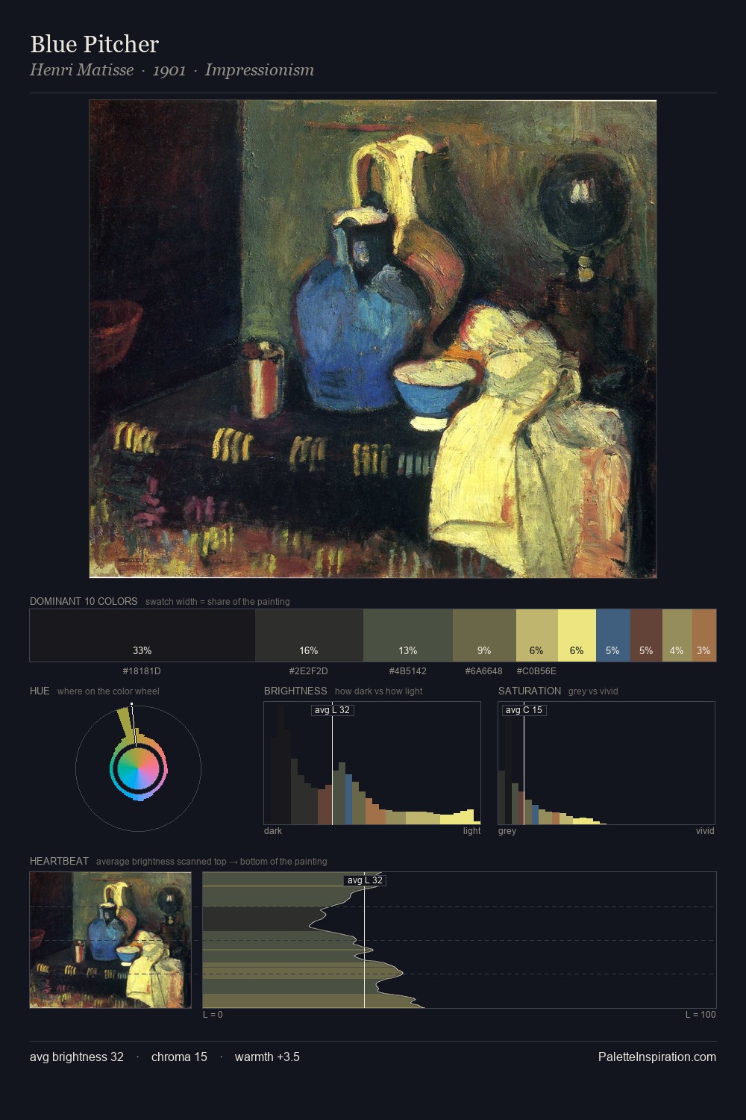Select the 16% dark grey swatch

tap(309, 635)
